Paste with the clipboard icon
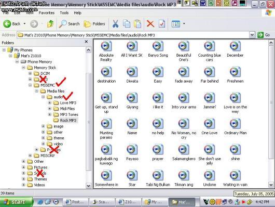275x207 pixels. 137,24
